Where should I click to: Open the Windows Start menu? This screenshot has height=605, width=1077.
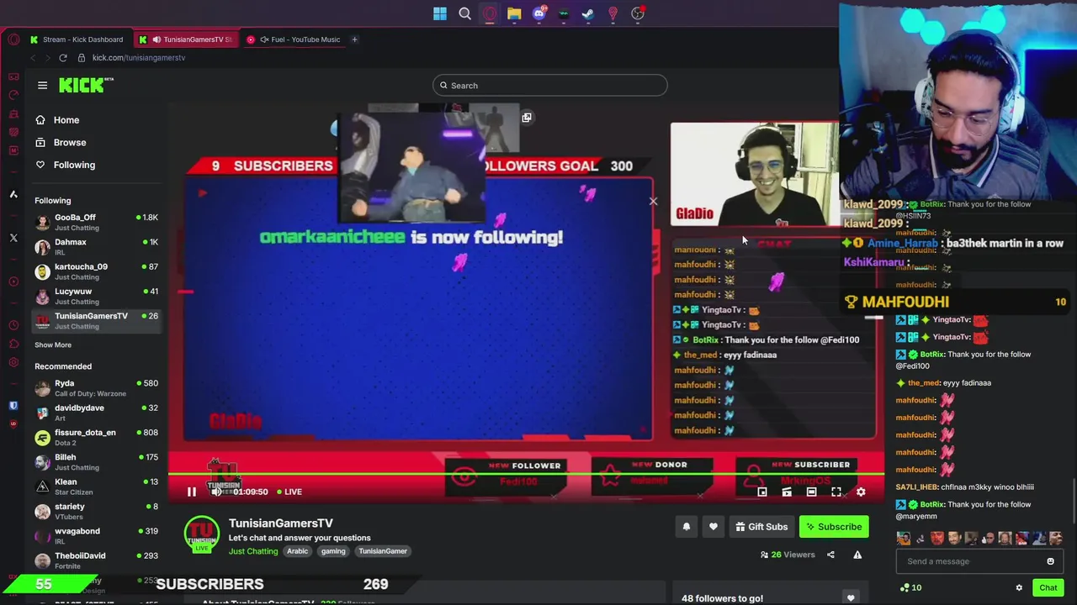point(440,13)
